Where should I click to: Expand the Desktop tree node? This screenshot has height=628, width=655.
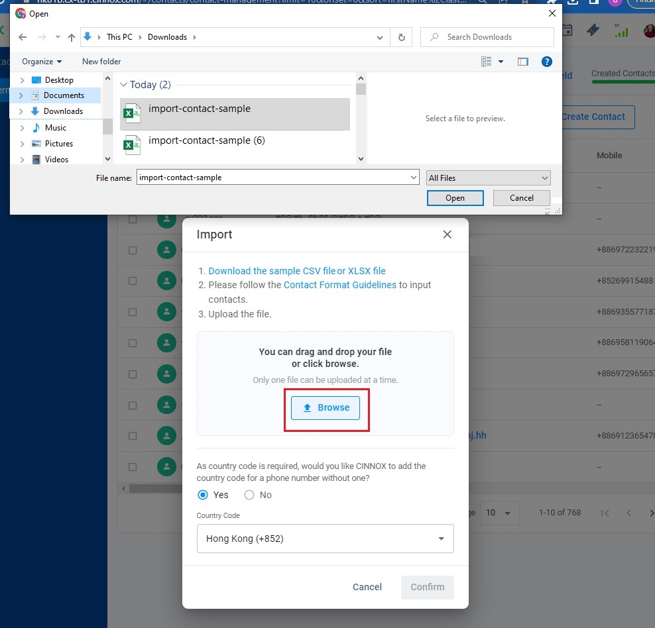coord(23,80)
